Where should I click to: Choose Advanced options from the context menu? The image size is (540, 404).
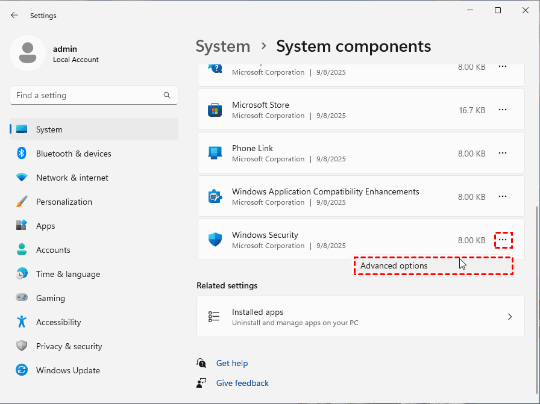click(x=394, y=266)
